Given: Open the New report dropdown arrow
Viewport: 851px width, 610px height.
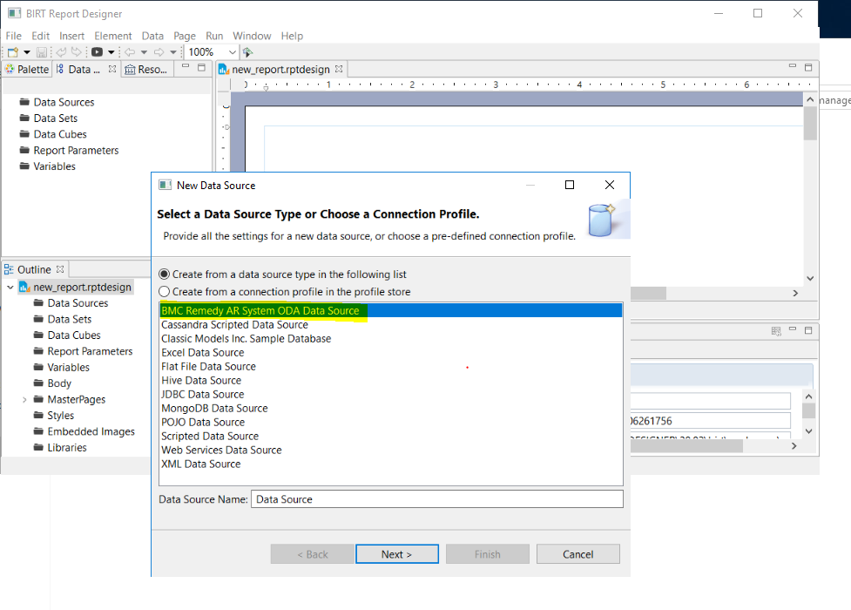Looking at the screenshot, I should point(27,52).
